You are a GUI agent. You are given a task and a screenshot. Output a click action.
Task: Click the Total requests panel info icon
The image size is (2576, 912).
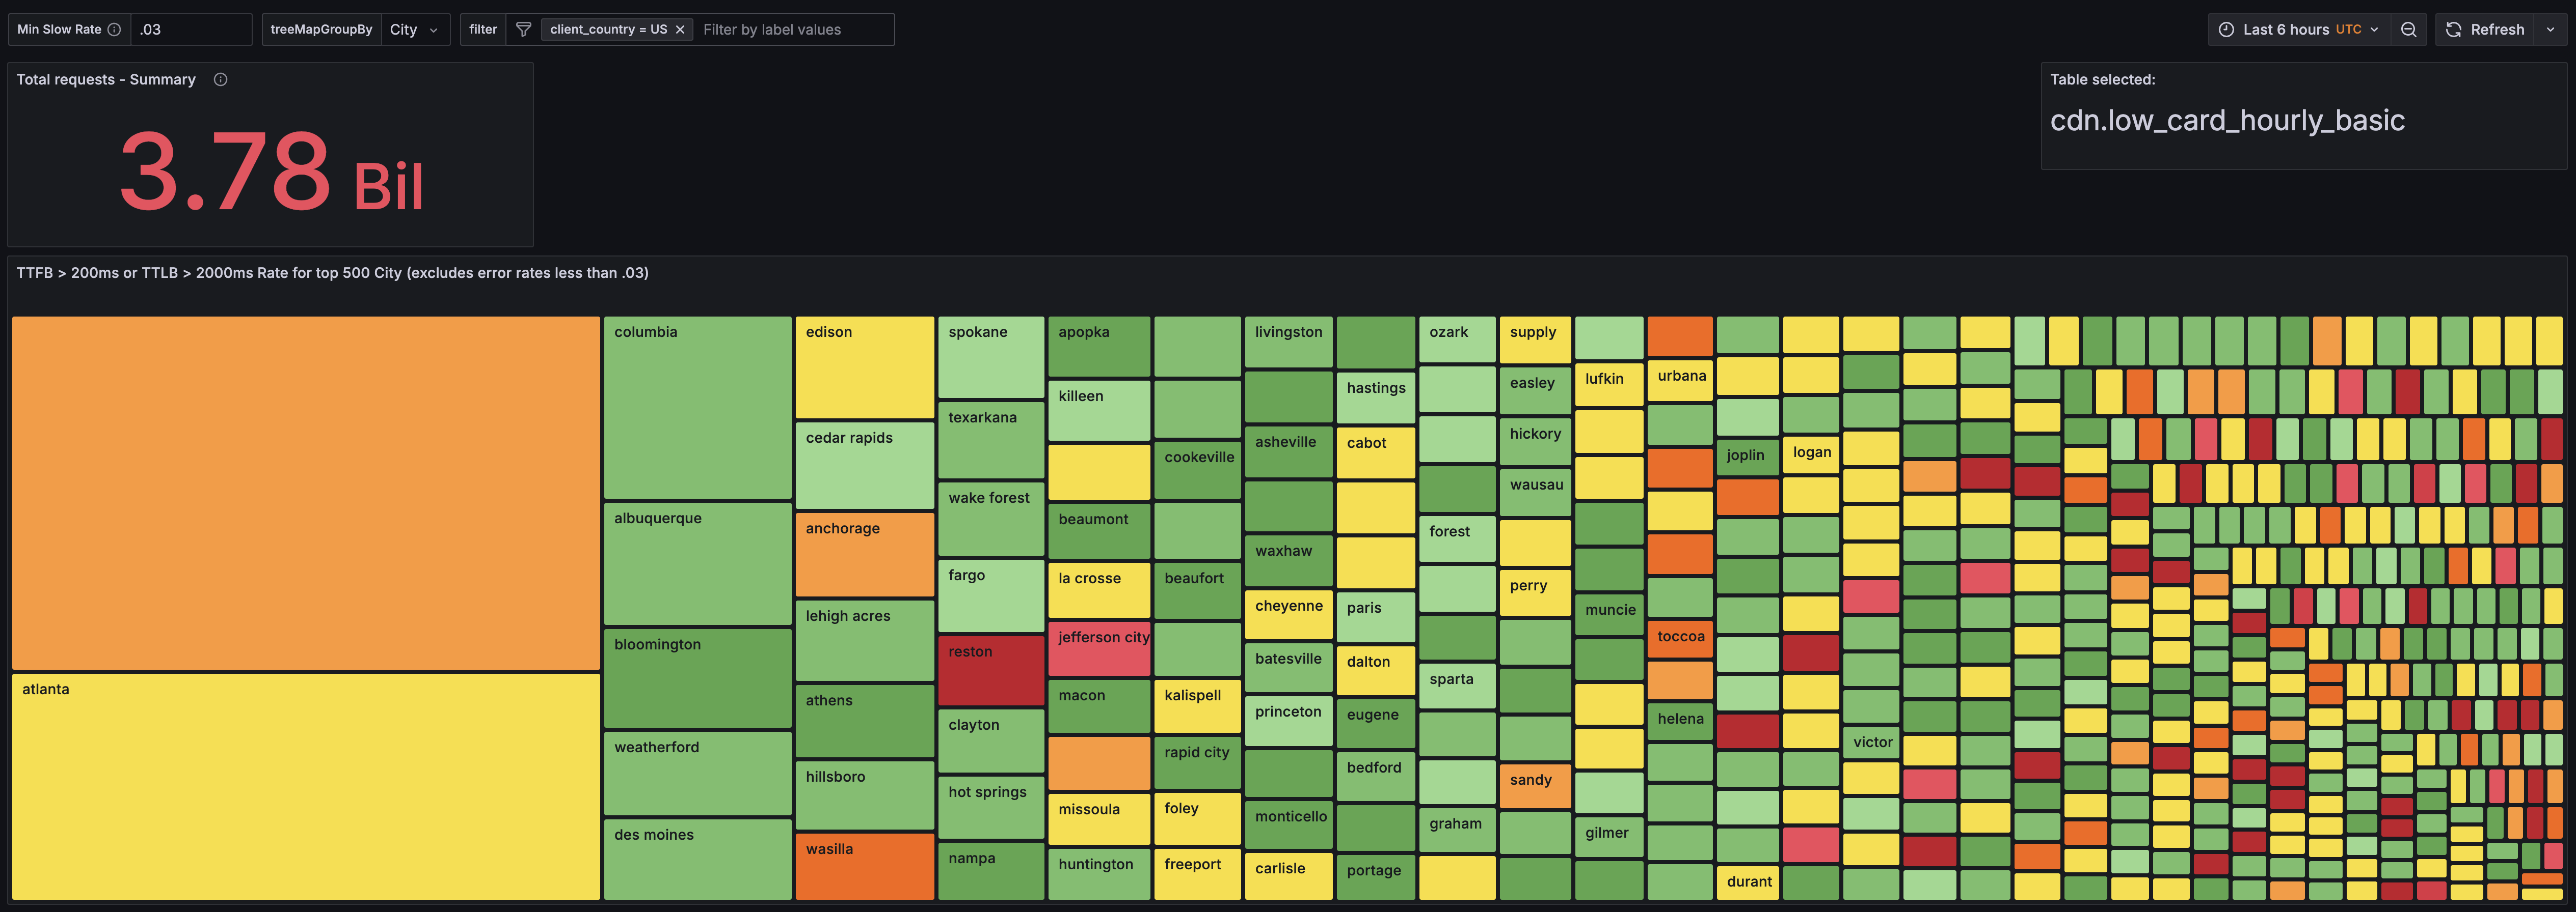point(221,80)
